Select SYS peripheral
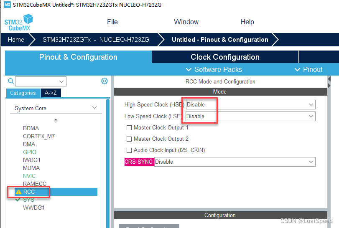The image size is (339, 228). pos(29,200)
